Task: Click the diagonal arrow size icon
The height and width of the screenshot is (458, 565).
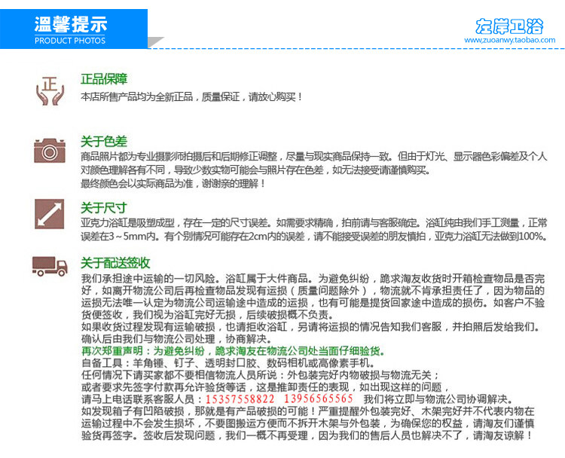Action: click(x=50, y=214)
